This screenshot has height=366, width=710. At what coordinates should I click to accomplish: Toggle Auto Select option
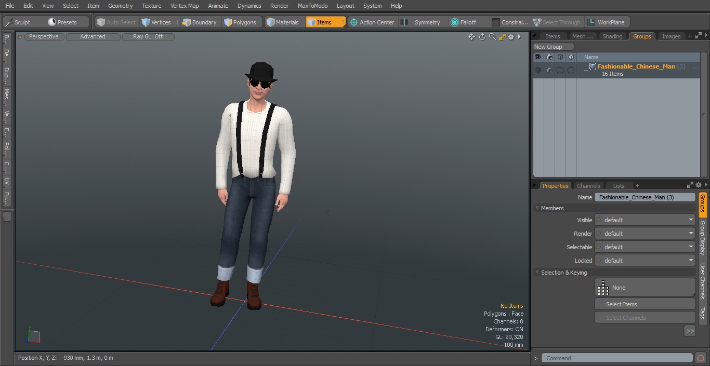116,22
